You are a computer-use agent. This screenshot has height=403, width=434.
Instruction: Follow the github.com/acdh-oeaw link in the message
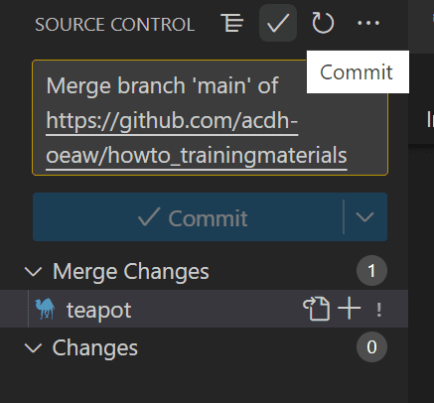197,138
